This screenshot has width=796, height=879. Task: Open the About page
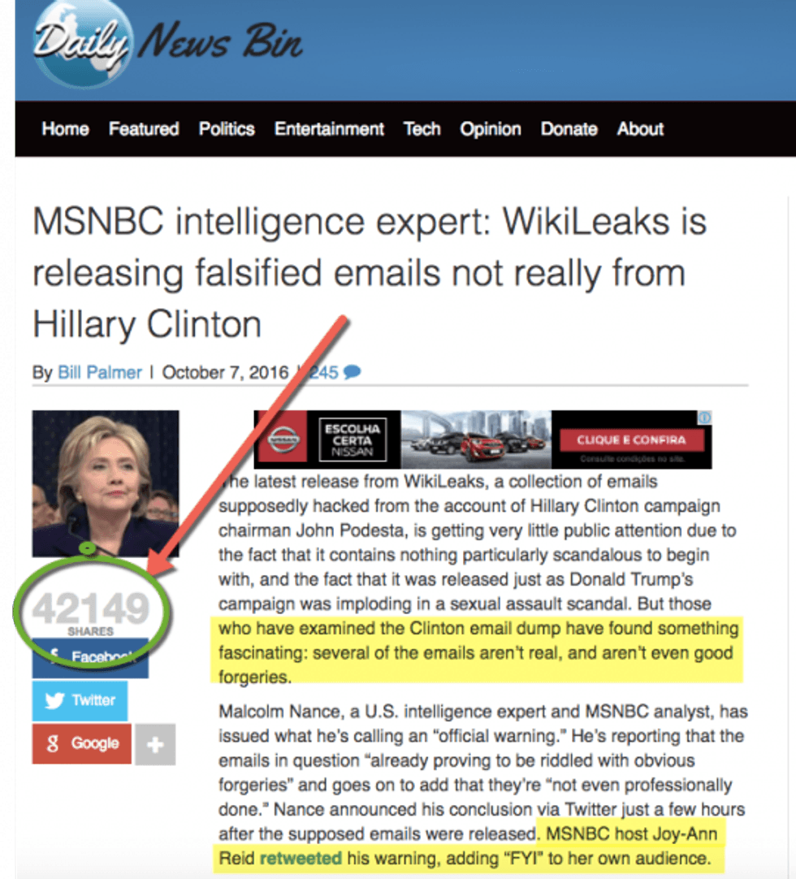[x=640, y=129]
